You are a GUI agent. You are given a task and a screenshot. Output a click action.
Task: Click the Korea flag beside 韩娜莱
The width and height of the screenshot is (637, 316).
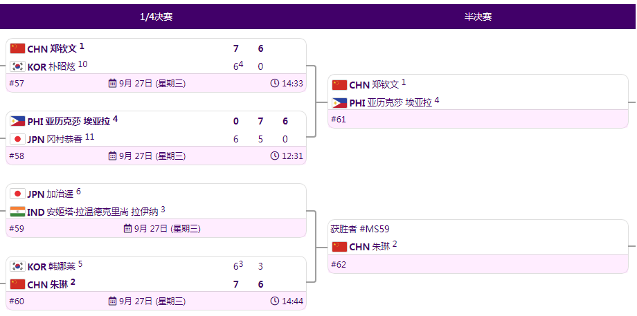[17, 266]
